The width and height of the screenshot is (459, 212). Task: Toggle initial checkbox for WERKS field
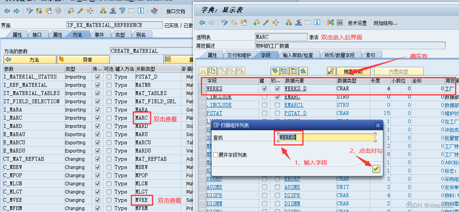[277, 89]
